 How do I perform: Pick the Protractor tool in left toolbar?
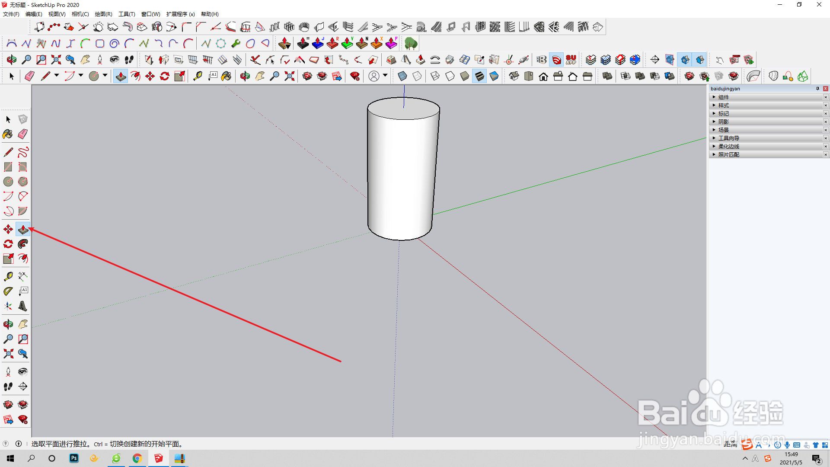(x=8, y=291)
